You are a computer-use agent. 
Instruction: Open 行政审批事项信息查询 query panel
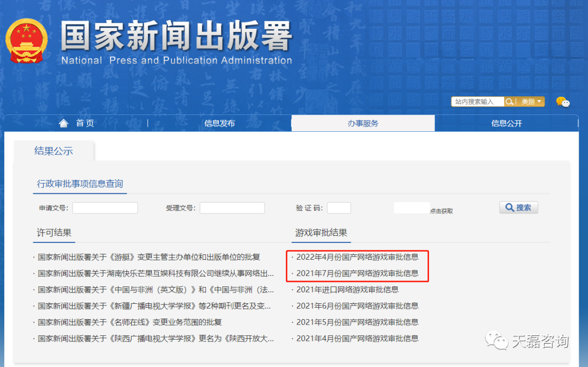tap(81, 184)
